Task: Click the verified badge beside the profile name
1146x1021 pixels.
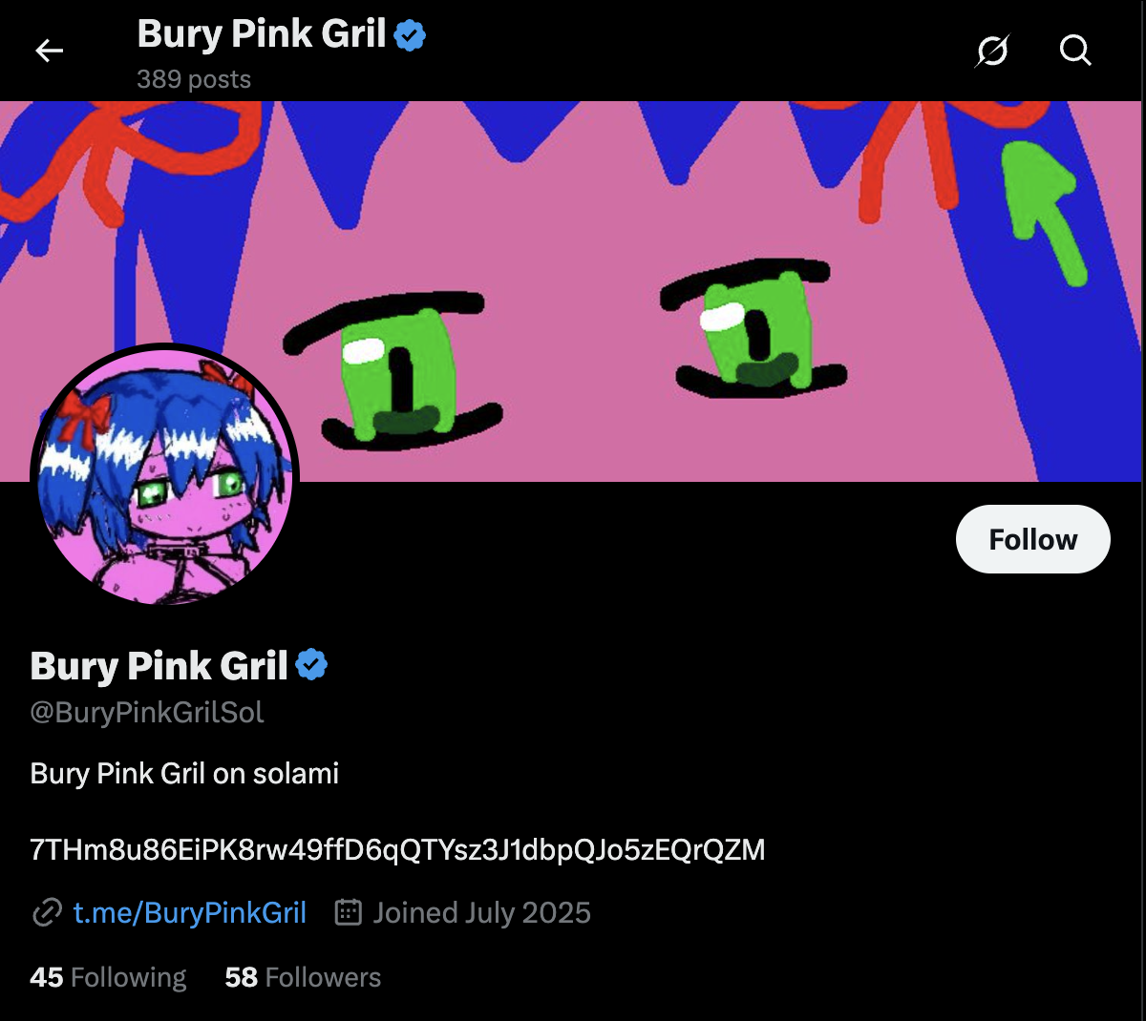Action: point(311,664)
